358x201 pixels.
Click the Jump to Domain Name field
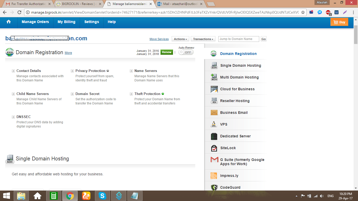[238, 39]
